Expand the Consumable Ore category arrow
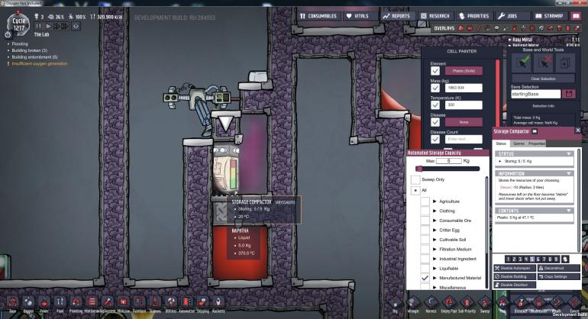Viewport: 588px width, 319px height. tap(435, 221)
